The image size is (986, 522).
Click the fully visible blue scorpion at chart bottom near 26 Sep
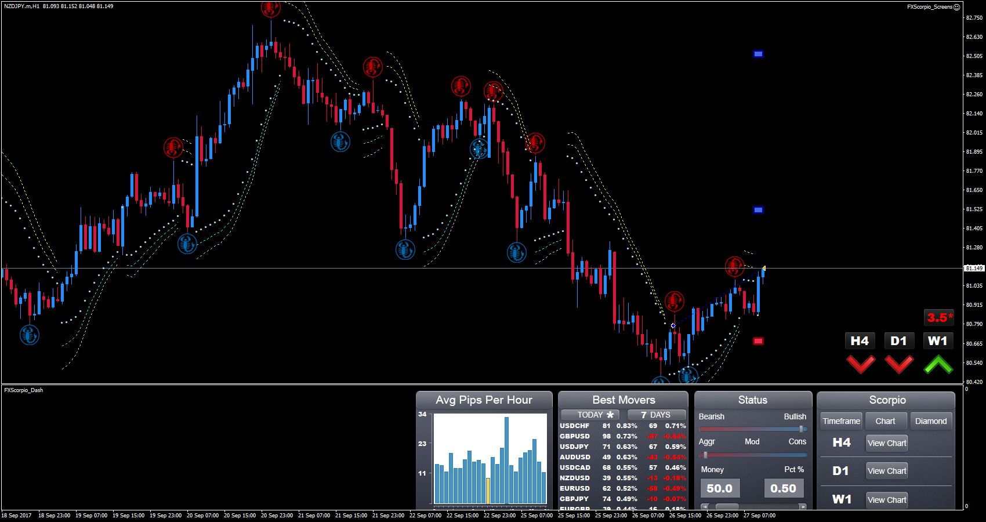point(688,376)
